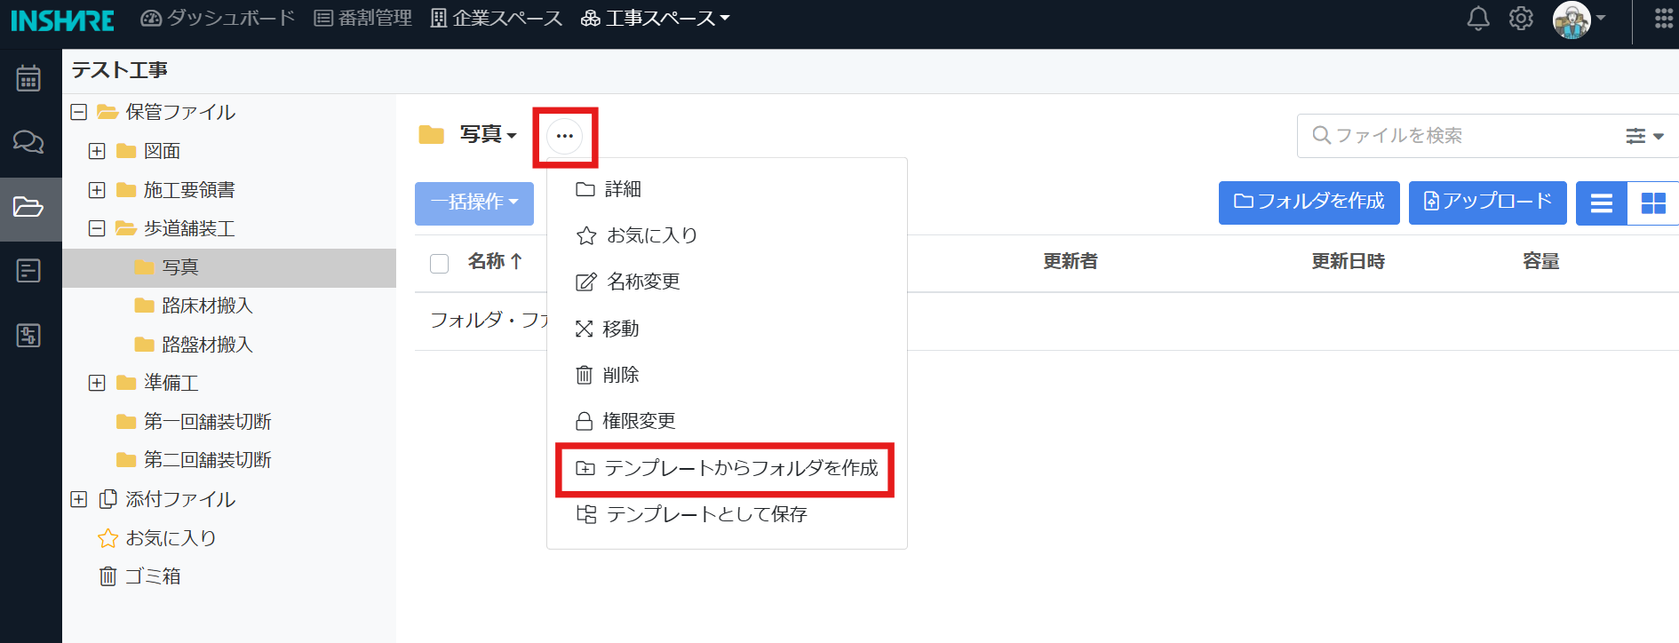Click the search magnifier icon
Viewport: 1679px width, 643px height.
1321,135
